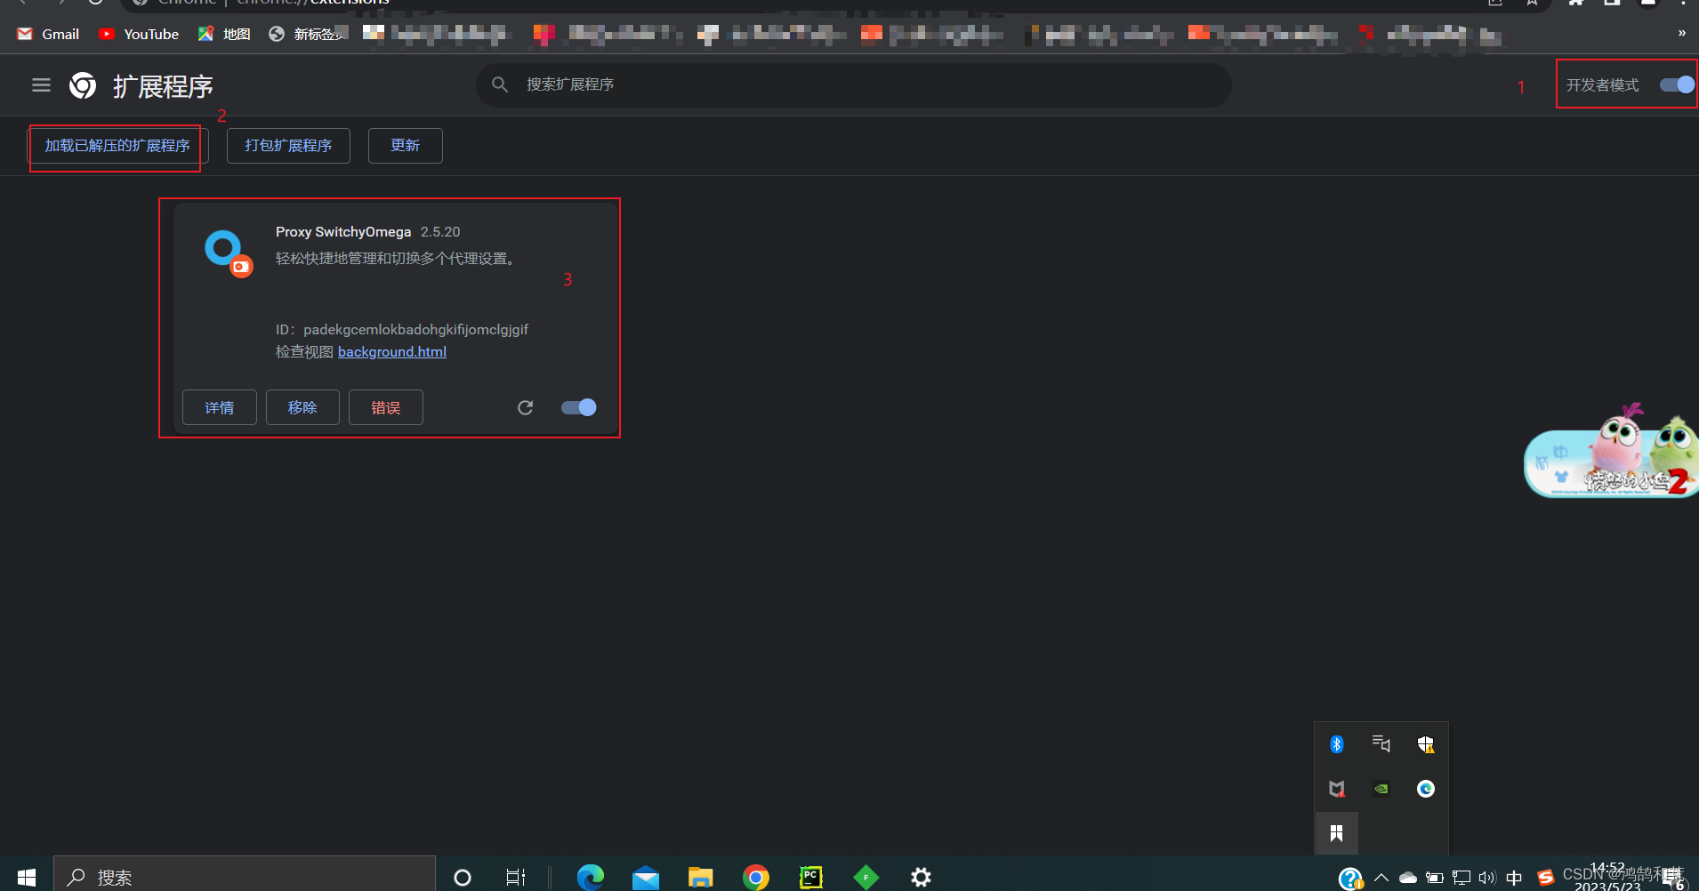Image resolution: width=1699 pixels, height=891 pixels.
Task: Open the background.html inspect view link
Action: 392,352
